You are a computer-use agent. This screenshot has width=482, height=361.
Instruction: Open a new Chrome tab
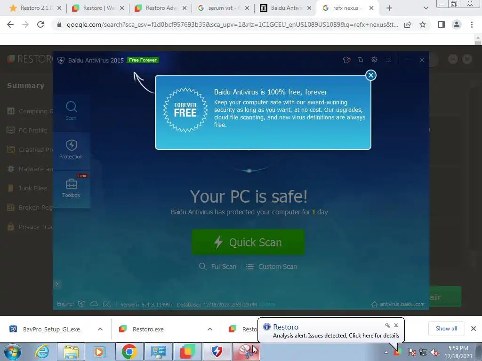(389, 8)
